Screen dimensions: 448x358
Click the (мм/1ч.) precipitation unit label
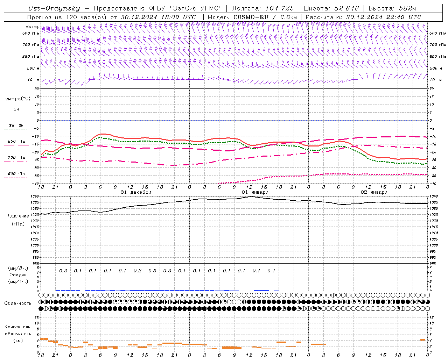[x=18, y=281]
